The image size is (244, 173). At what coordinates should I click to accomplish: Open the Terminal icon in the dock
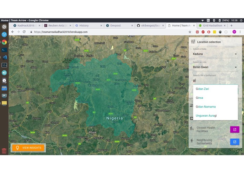(4, 50)
